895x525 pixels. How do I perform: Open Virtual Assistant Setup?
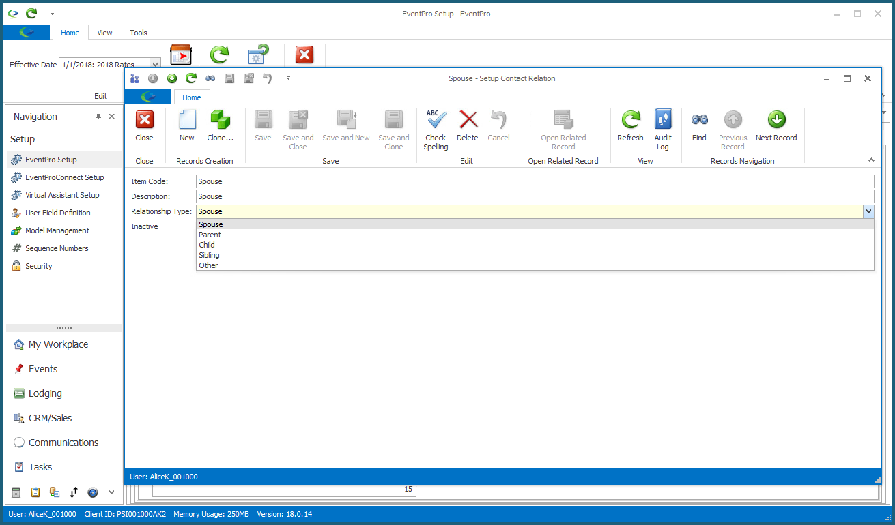64,195
